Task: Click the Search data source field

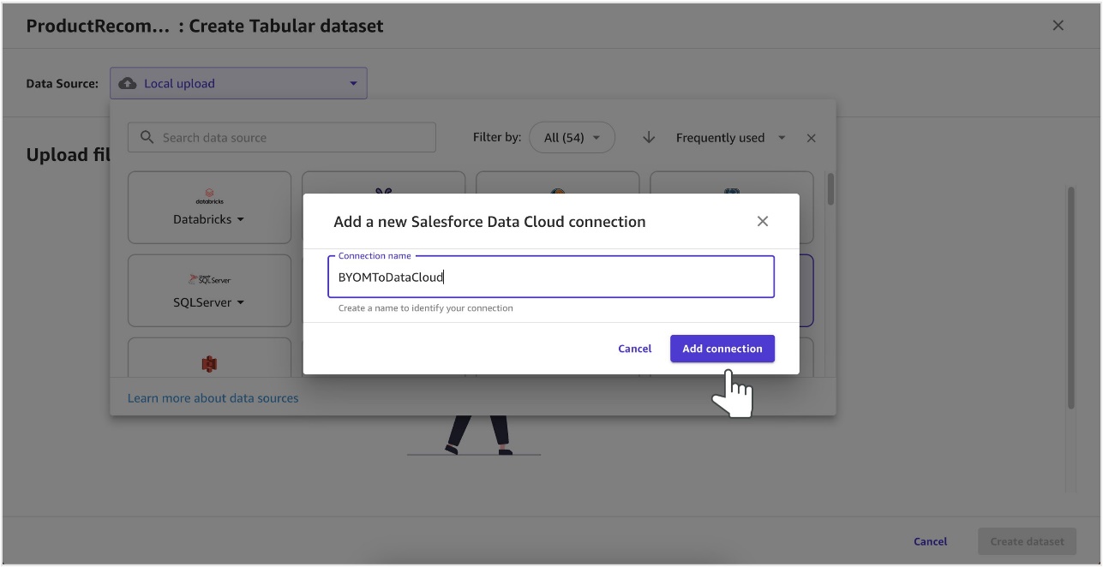Action: [282, 137]
